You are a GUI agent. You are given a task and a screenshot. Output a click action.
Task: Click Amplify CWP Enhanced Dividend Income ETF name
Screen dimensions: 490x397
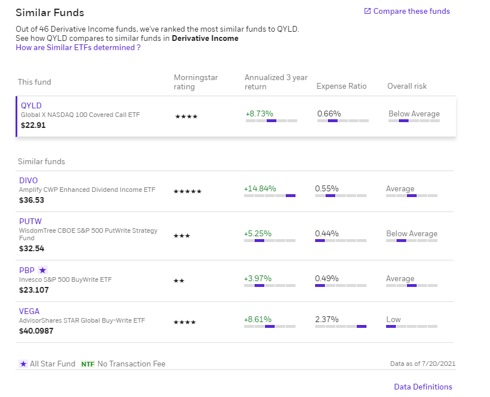click(x=87, y=190)
